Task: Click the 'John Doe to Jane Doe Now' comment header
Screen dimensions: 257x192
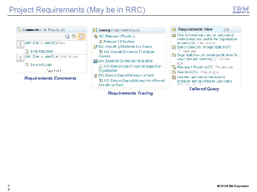Action: [45, 43]
